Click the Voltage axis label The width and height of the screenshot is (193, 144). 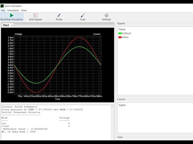click(x=18, y=34)
